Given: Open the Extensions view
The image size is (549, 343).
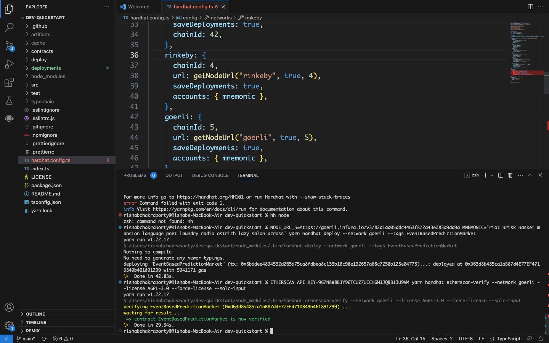Looking at the screenshot, I should click(x=9, y=82).
